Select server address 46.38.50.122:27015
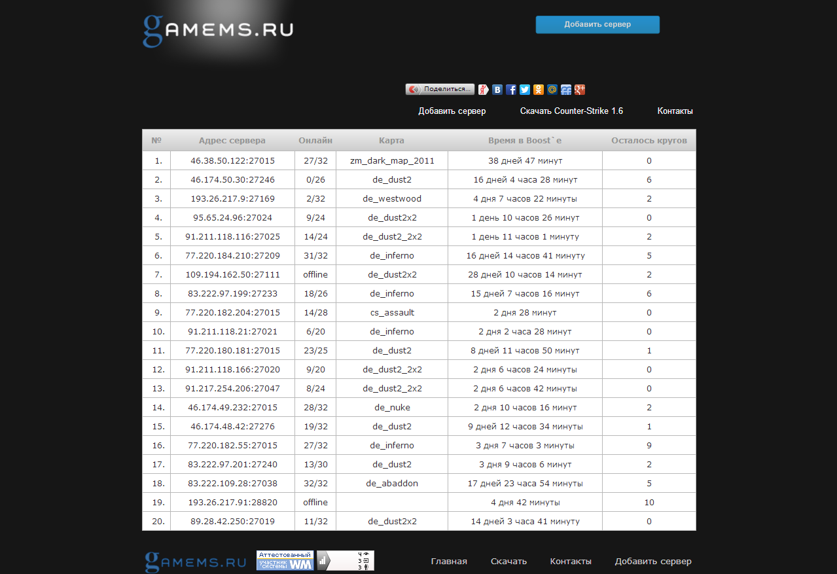 click(232, 161)
